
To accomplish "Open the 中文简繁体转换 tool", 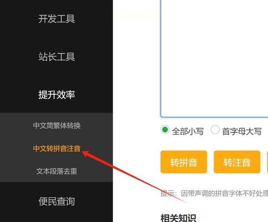I will tap(57, 125).
